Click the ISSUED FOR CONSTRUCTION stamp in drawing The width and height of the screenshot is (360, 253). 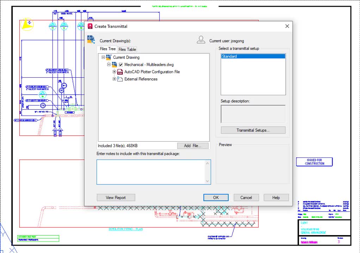coord(314,162)
